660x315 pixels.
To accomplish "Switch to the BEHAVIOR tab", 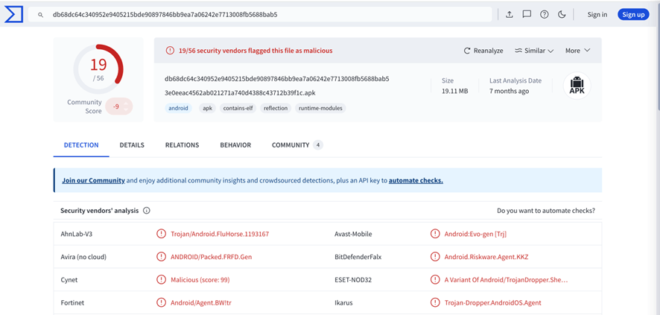I will (235, 145).
